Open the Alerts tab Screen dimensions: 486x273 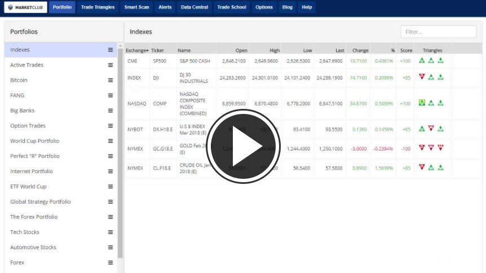point(165,7)
